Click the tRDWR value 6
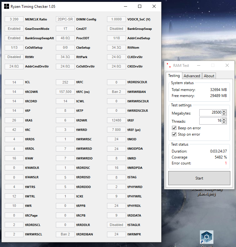Screen dimensions: 236x247 (x=65, y=120)
